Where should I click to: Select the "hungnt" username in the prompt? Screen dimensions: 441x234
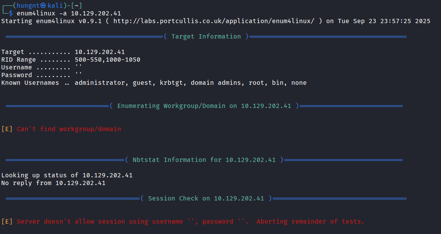pyautogui.click(x=28, y=5)
